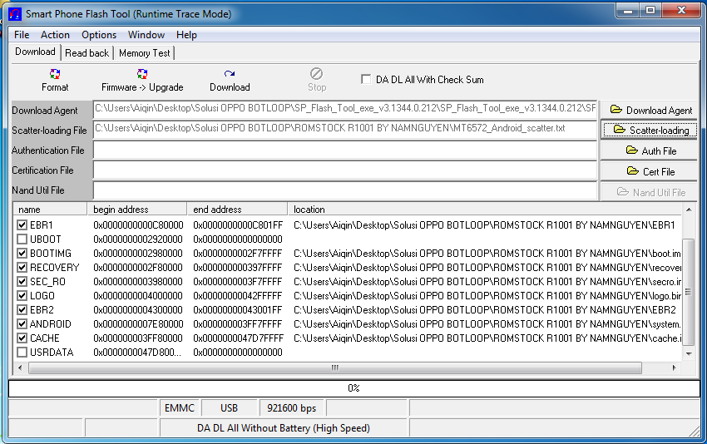Open the Options menu

[98, 35]
